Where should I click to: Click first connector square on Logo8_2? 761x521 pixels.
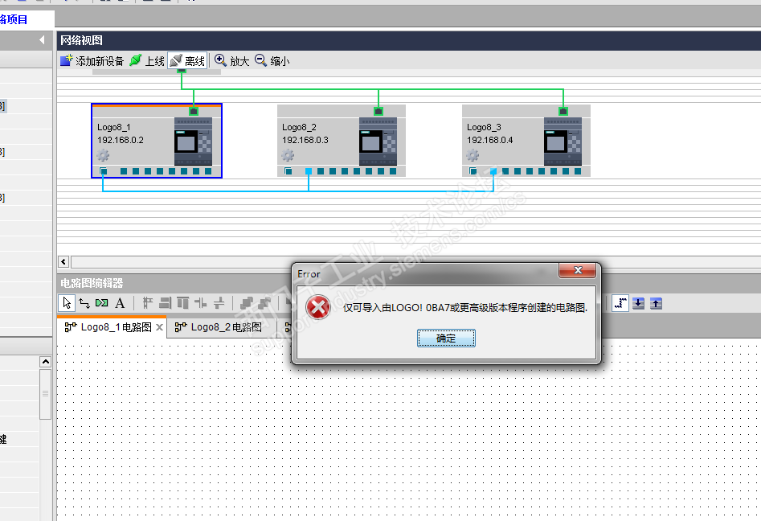(x=288, y=171)
